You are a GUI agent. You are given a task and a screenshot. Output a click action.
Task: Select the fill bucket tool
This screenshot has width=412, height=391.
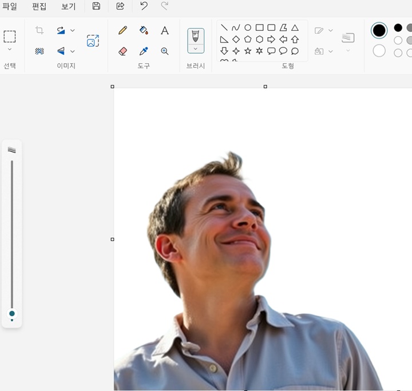[x=144, y=30]
